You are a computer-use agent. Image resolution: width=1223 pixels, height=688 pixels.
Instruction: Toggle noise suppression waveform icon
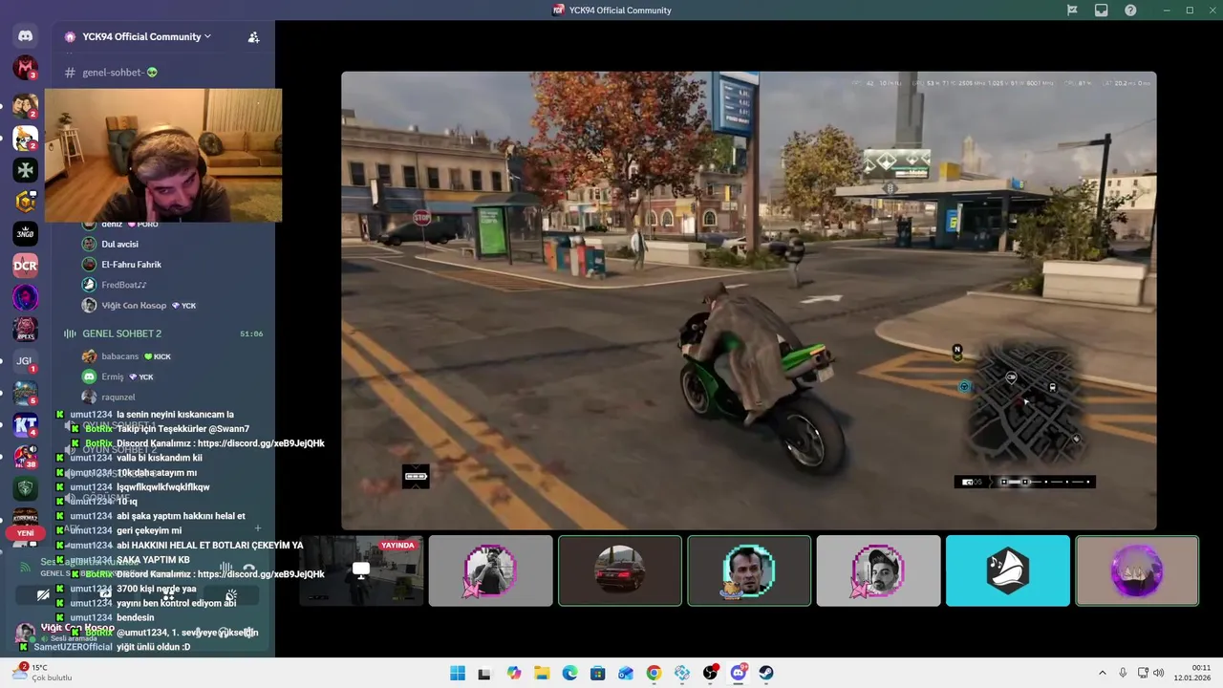[226, 568]
